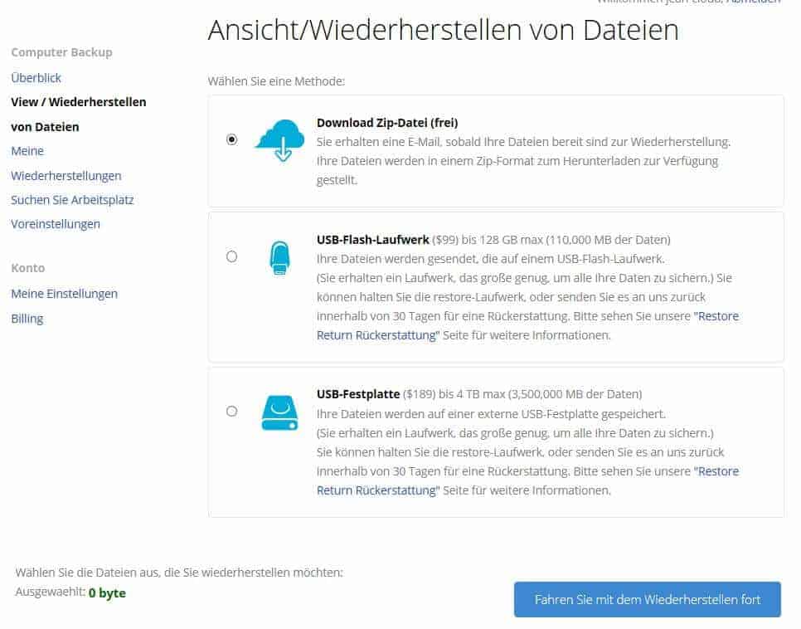Open the Überblick sidebar link

36,78
